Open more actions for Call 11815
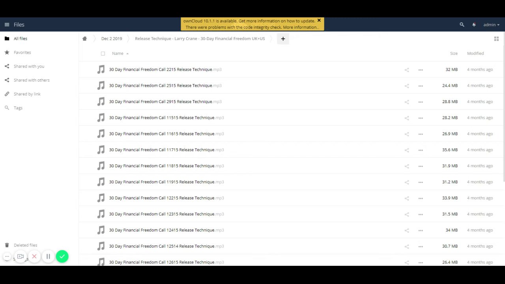Viewport: 505px width, 284px height. tap(421, 166)
